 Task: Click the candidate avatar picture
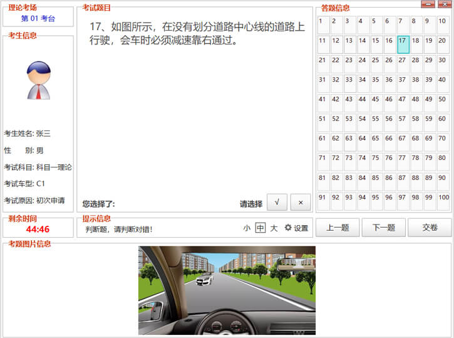[x=38, y=81]
